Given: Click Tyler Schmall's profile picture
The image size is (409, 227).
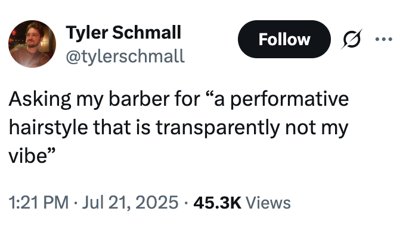Looking at the screenshot, I should point(32,44).
